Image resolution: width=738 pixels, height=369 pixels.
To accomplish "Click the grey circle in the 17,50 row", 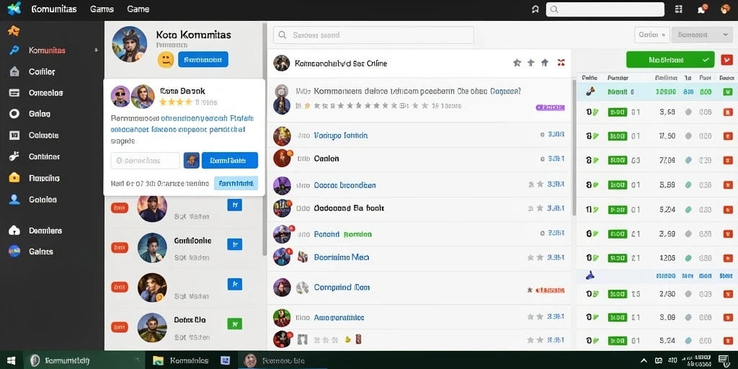I will pyautogui.click(x=688, y=136).
